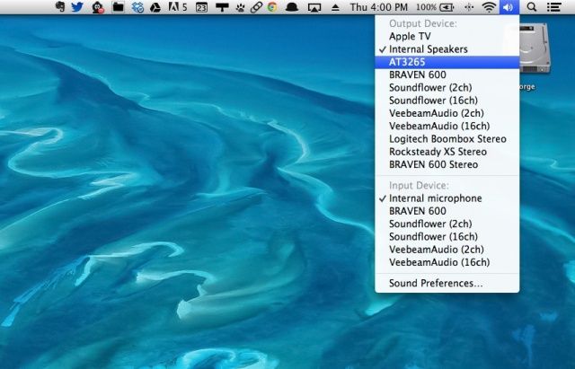Click the eject menu bar icon
The height and width of the screenshot is (369, 575).
[x=335, y=7]
